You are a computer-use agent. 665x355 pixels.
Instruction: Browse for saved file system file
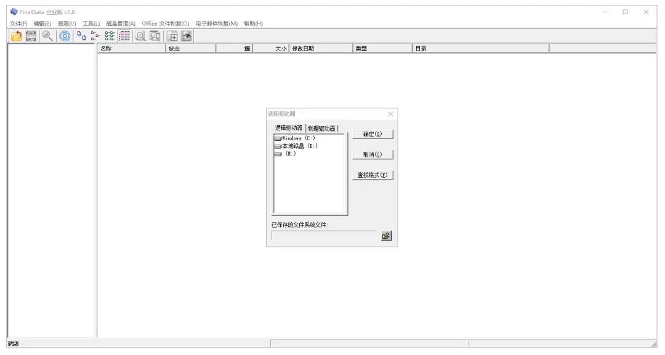click(x=386, y=236)
